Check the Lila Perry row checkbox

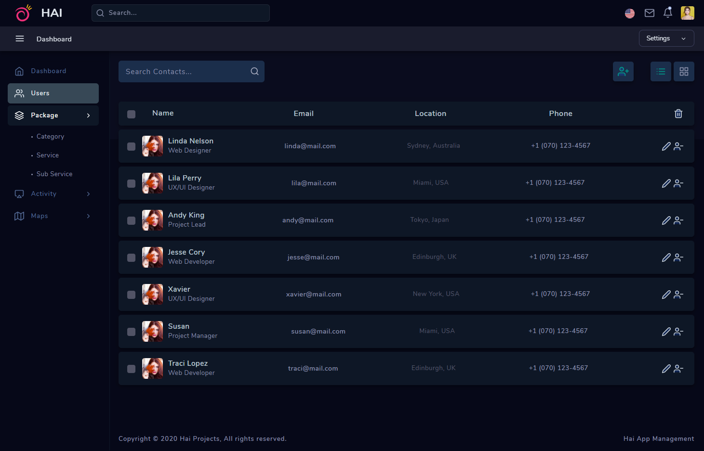point(131,183)
